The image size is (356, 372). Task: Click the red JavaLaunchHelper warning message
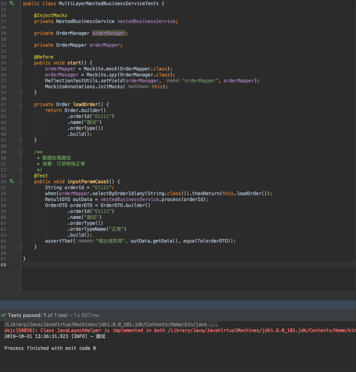point(119,330)
